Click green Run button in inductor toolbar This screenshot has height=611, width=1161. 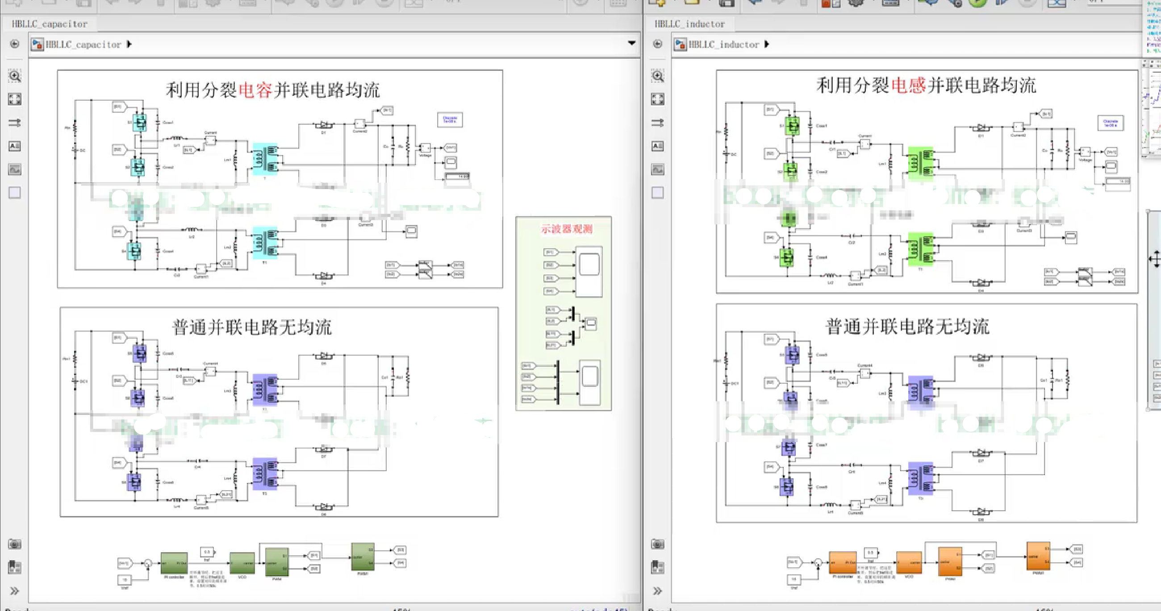click(x=977, y=4)
